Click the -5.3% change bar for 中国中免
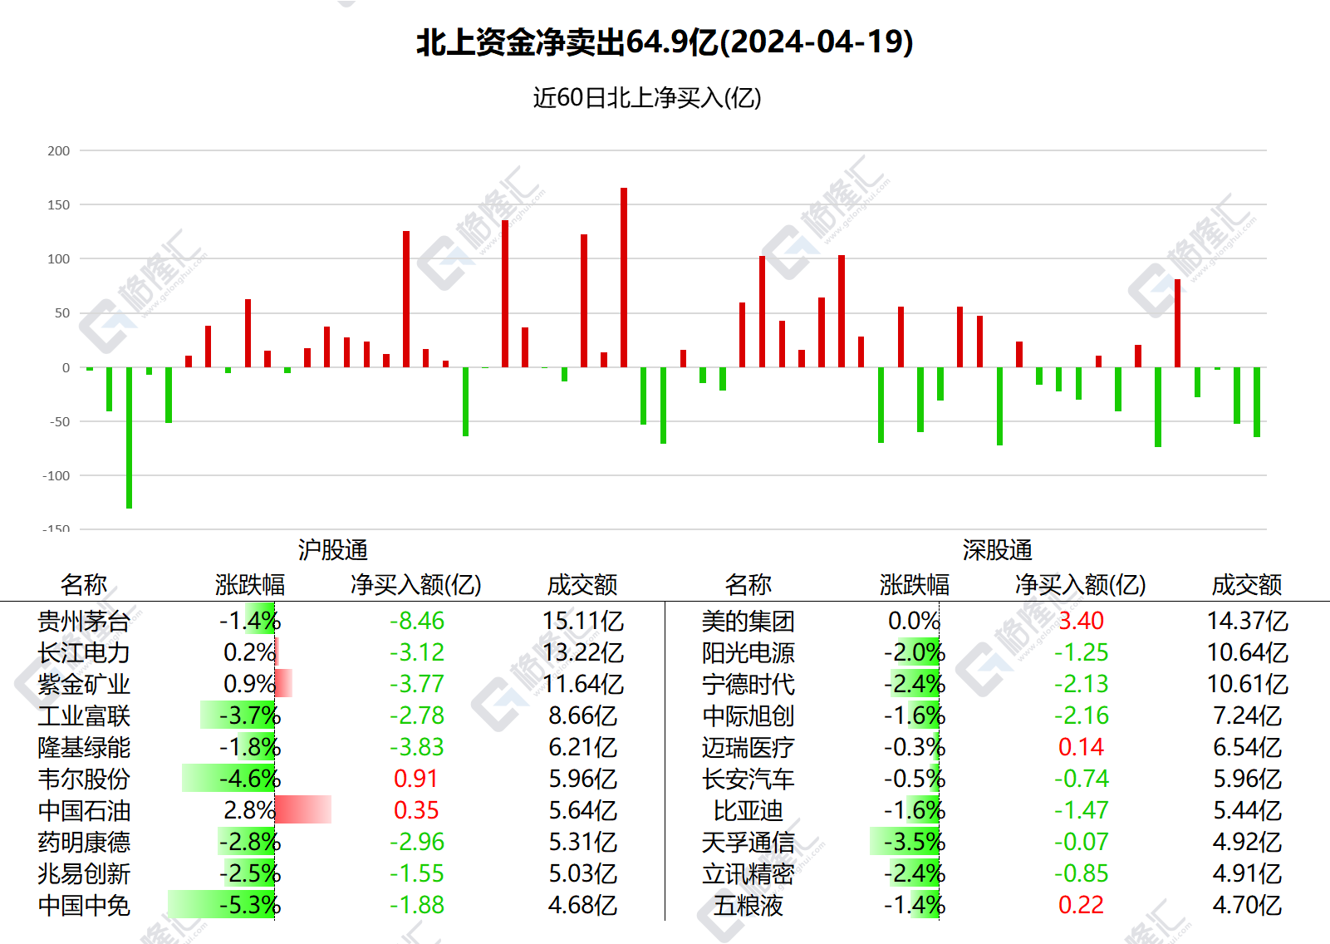Image resolution: width=1330 pixels, height=944 pixels. point(221,905)
